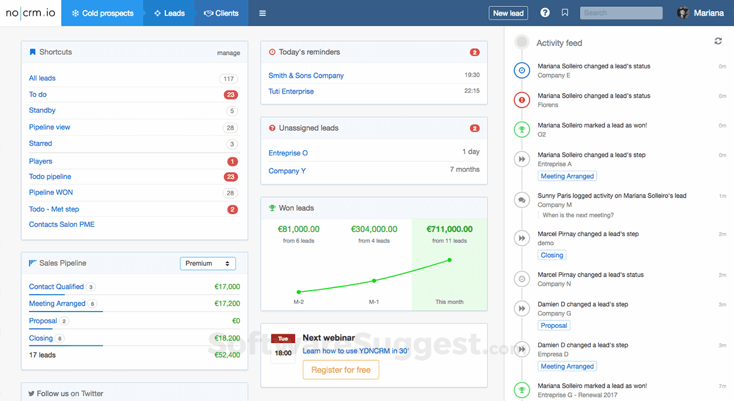Image resolution: width=734 pixels, height=401 pixels.
Task: Click inside the Search field
Action: (621, 12)
